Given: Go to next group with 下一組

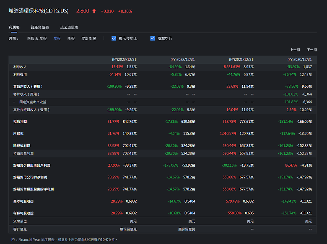Looking at the screenshot, I should [311, 50].
